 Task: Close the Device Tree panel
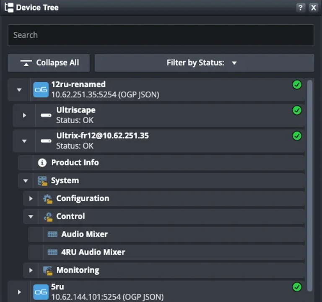coord(313,8)
